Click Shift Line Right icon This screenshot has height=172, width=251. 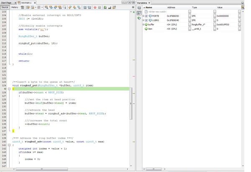click(x=89, y=8)
